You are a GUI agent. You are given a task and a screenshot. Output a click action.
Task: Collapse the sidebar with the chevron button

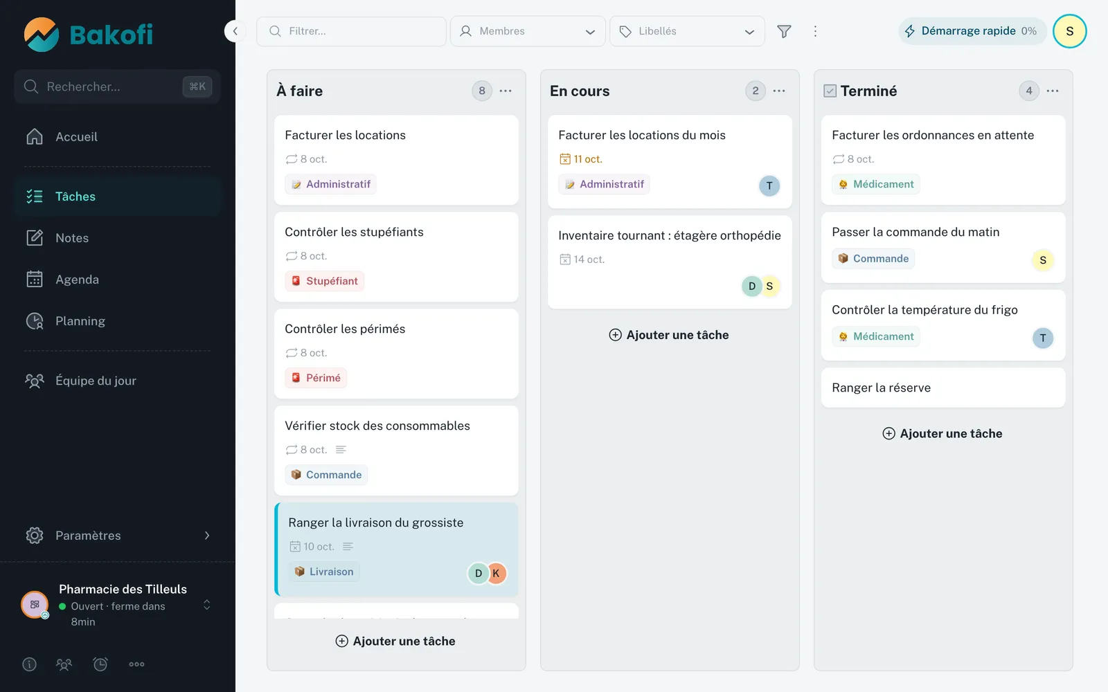235,31
